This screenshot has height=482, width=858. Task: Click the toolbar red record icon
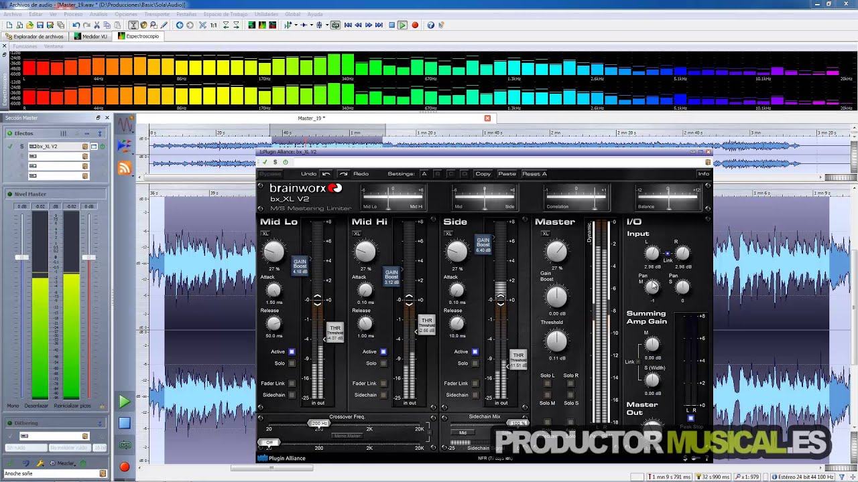tap(415, 25)
